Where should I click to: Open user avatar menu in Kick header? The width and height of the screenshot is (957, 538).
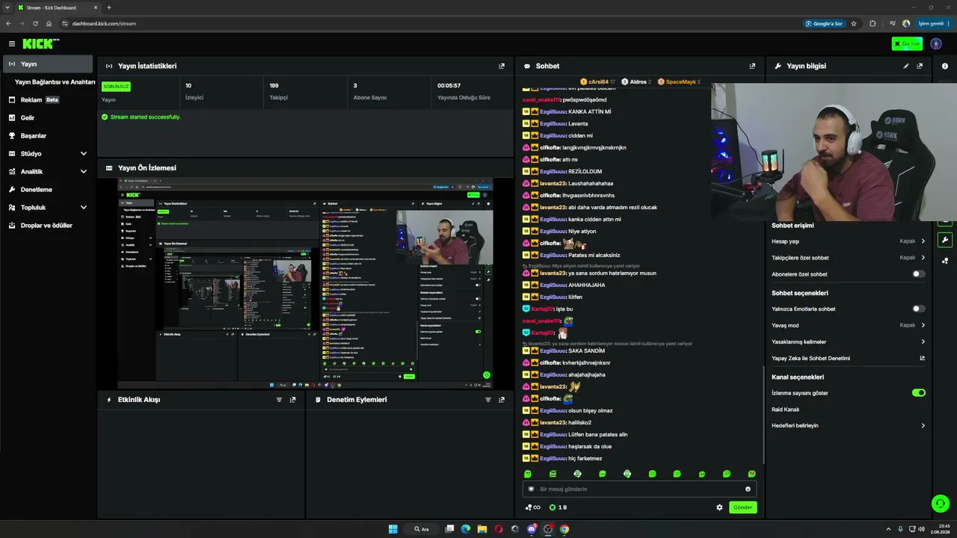[x=936, y=44]
